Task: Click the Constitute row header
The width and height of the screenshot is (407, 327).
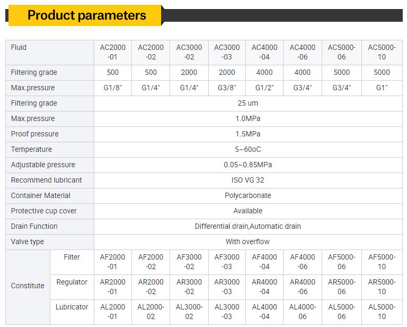Action: pos(28,286)
